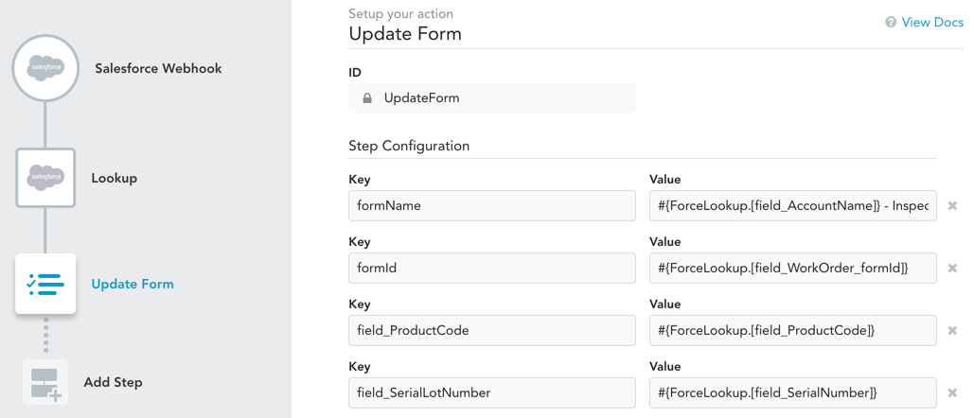
Task: Click the Update Form checklist icon
Action: click(x=45, y=284)
